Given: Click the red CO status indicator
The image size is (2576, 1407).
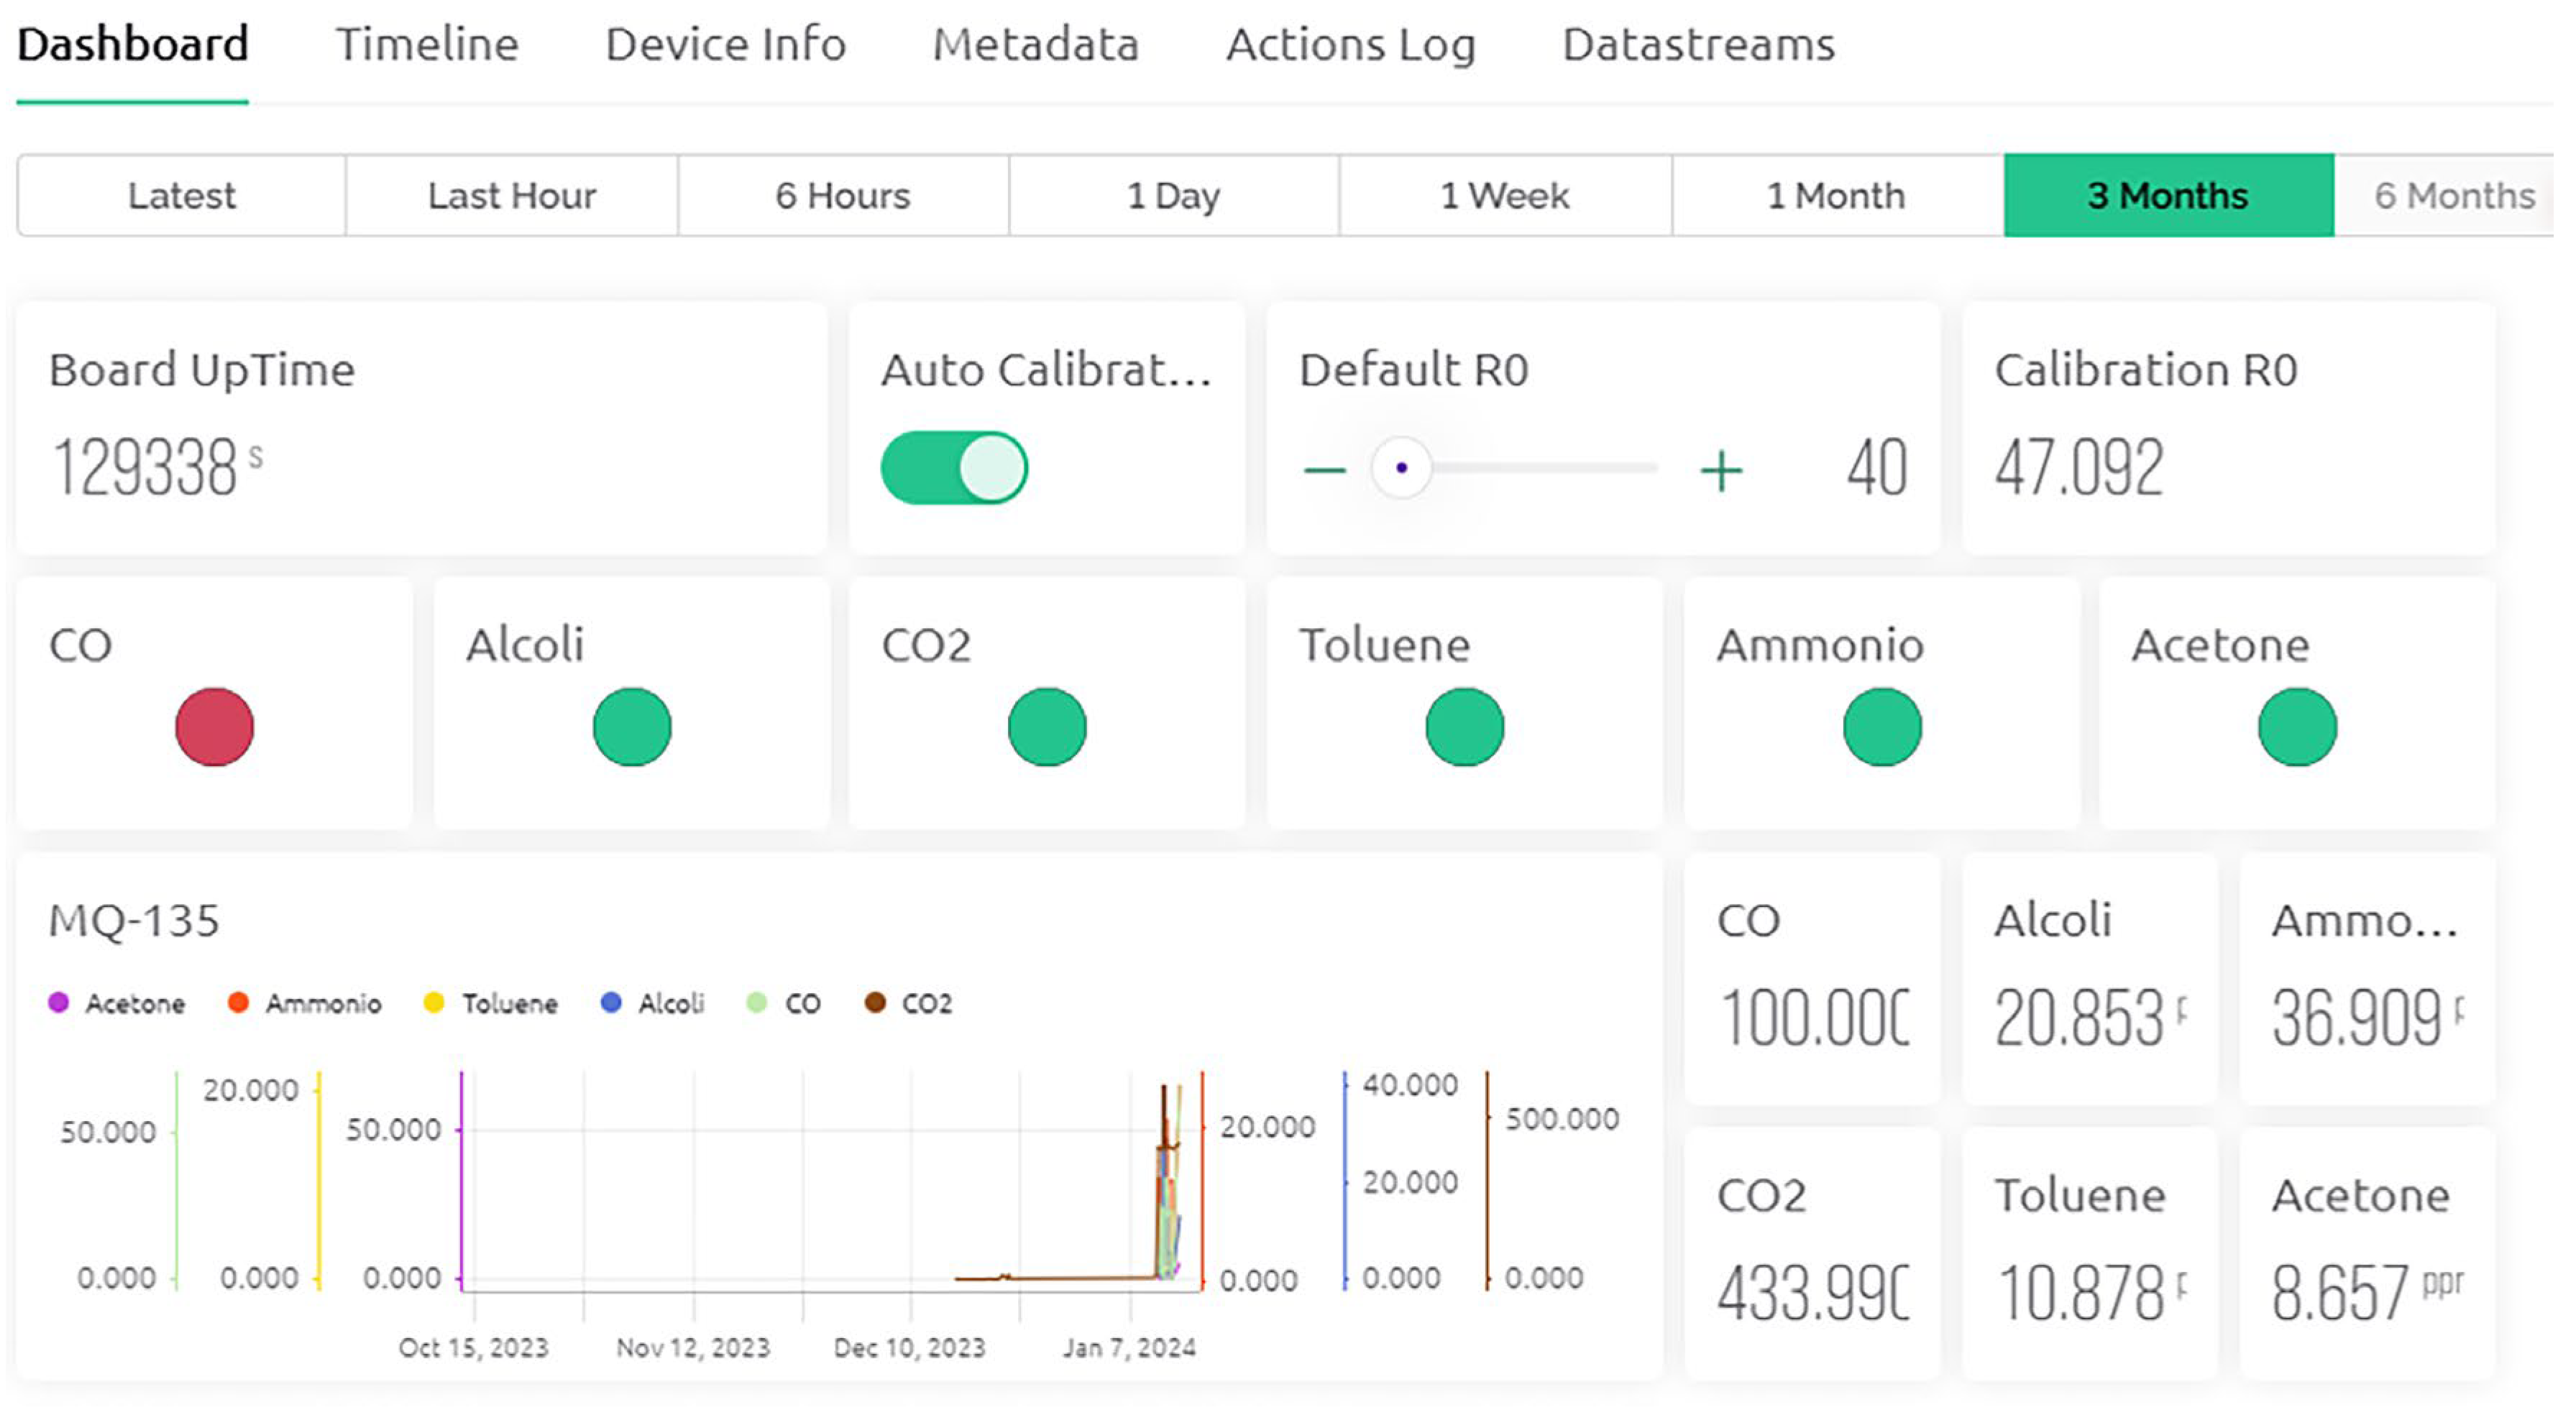Looking at the screenshot, I should click(214, 726).
